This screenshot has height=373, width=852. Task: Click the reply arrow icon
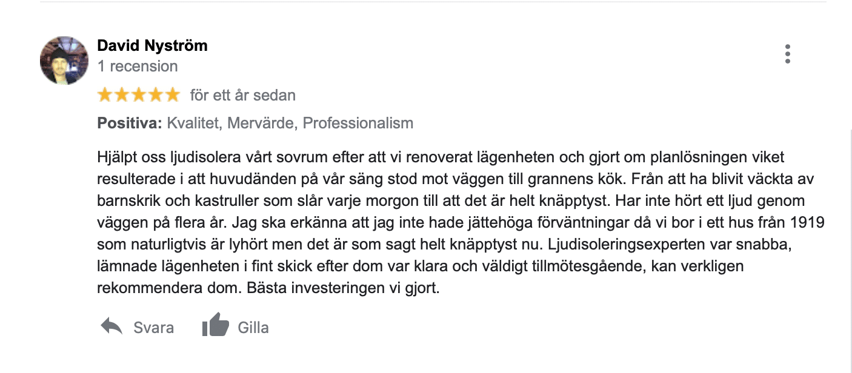click(x=111, y=327)
